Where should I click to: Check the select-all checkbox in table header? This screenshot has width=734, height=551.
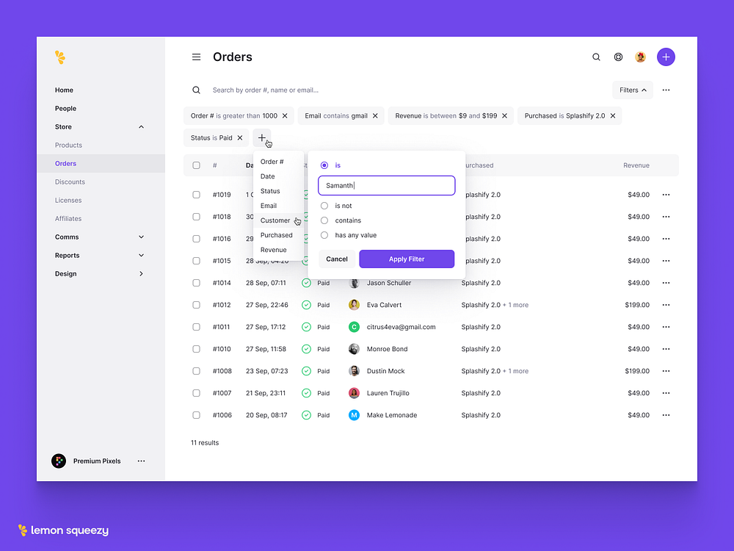(x=196, y=165)
